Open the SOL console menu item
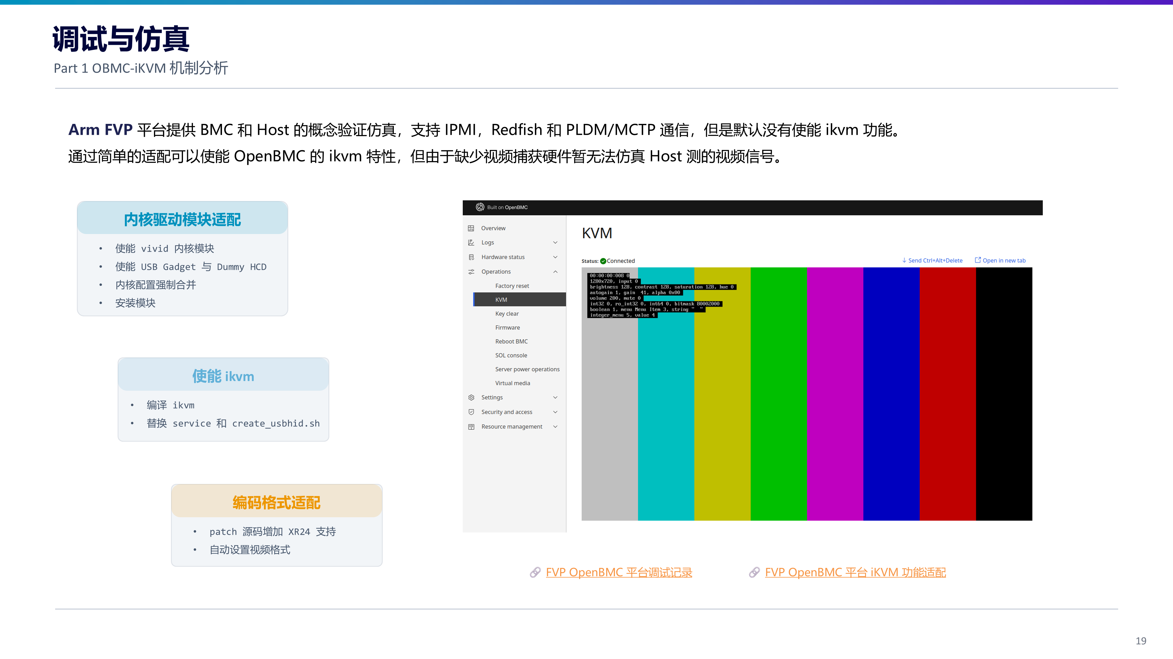Viewport: 1173px width, 659px height. coord(511,356)
